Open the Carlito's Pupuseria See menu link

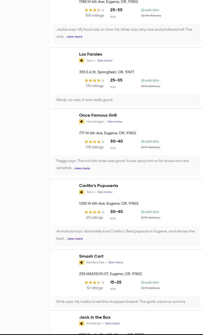(x=105, y=192)
